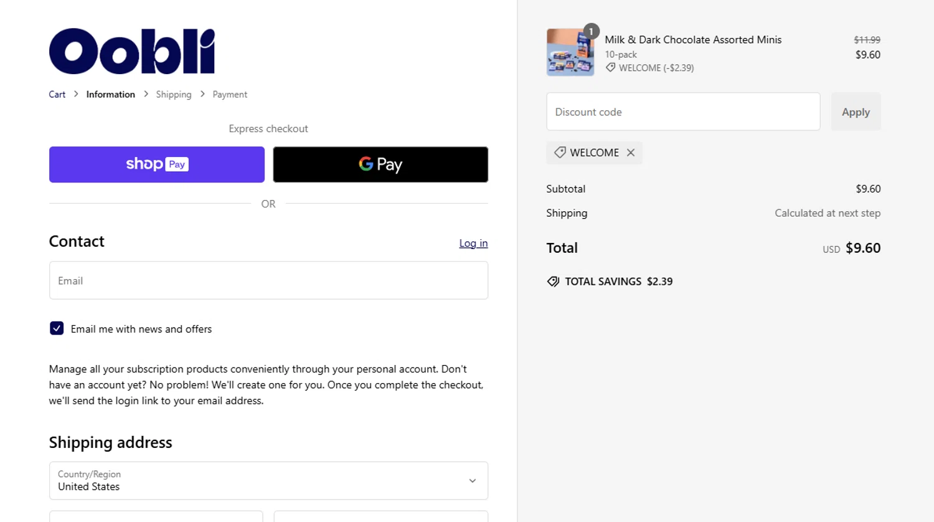This screenshot has height=522, width=934.
Task: Check out with Shop Pay
Action: pyautogui.click(x=157, y=164)
